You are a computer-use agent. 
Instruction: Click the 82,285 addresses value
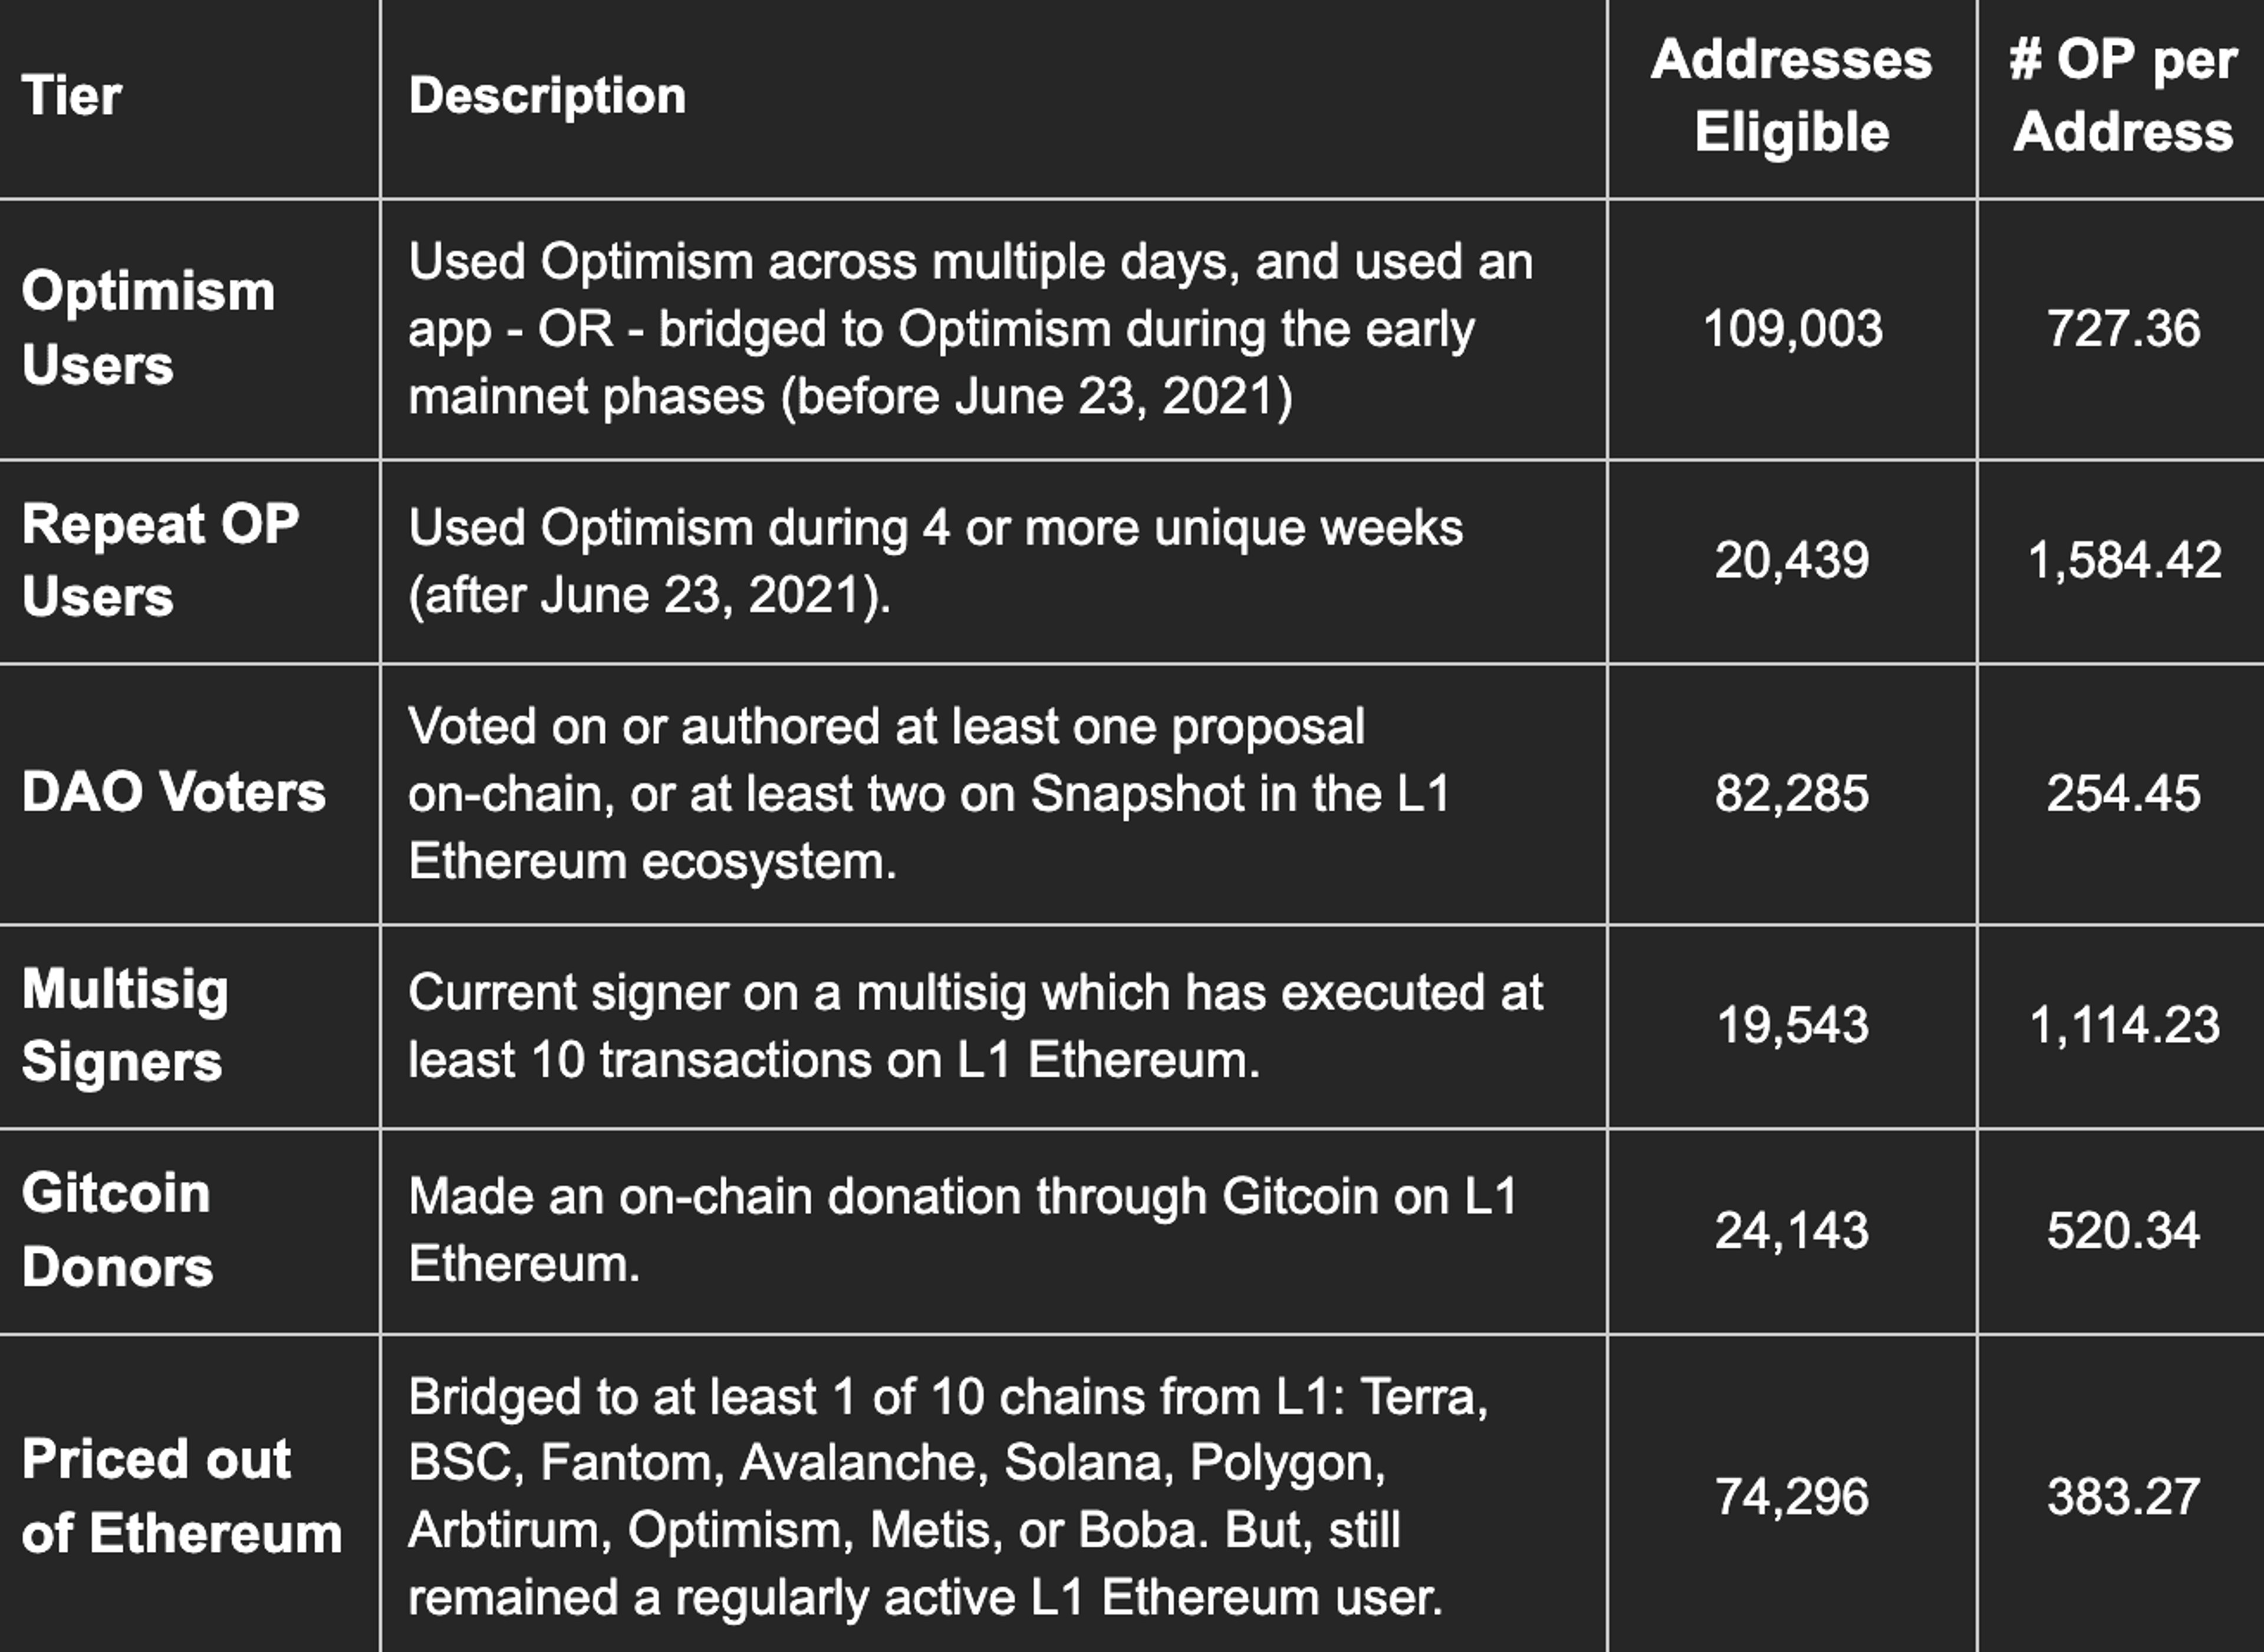pos(1792,793)
